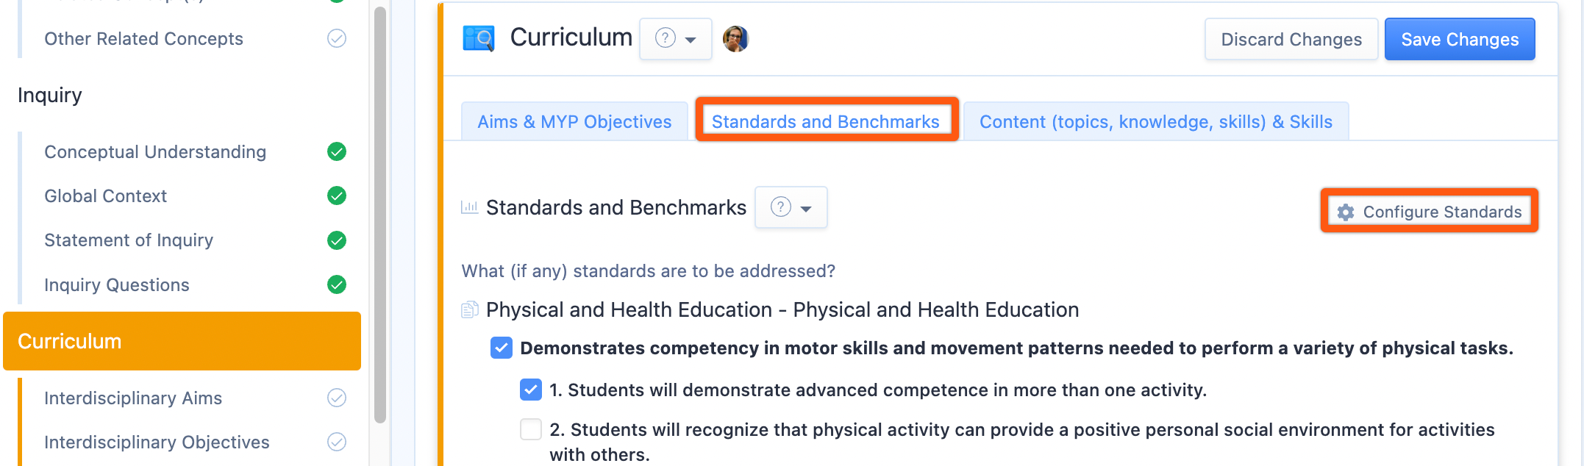Check the 'positive personal social environment' benchmark
The image size is (1584, 466).
531,430
